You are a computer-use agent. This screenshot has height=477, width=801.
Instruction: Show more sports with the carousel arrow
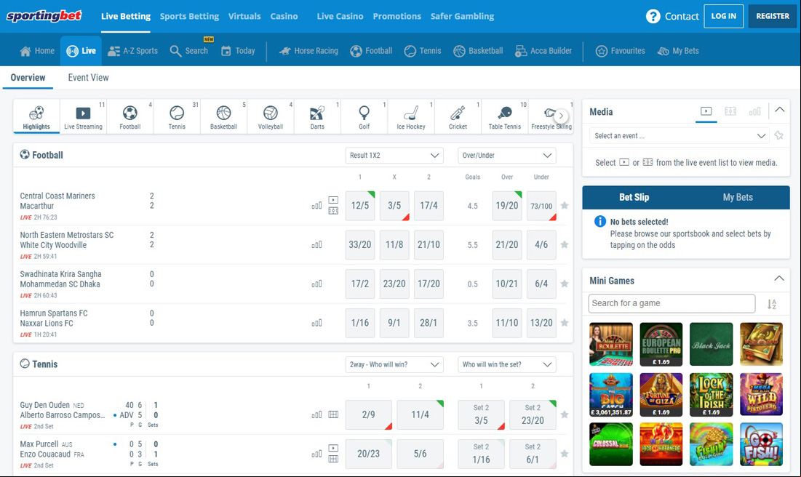click(x=561, y=116)
